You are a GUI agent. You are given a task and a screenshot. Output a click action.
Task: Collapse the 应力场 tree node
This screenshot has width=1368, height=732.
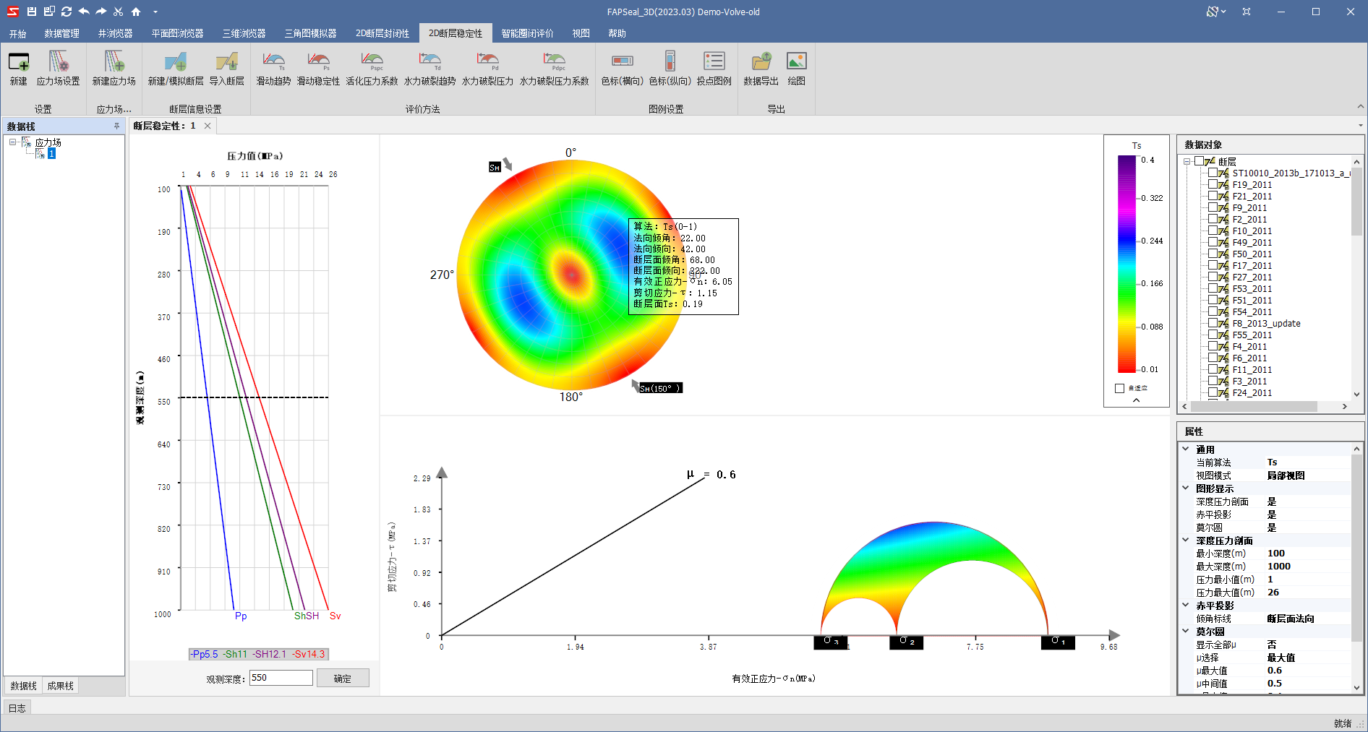tap(12, 142)
